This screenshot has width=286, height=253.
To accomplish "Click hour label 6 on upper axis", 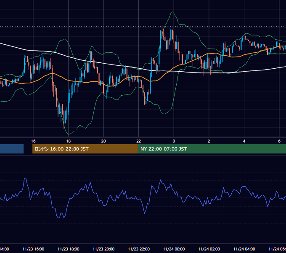I will click(279, 141).
